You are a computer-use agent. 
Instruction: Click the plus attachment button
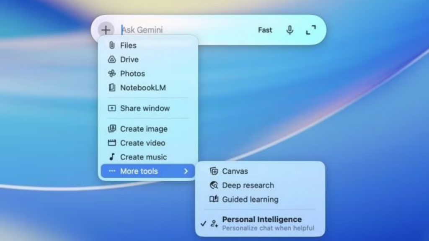click(x=106, y=30)
